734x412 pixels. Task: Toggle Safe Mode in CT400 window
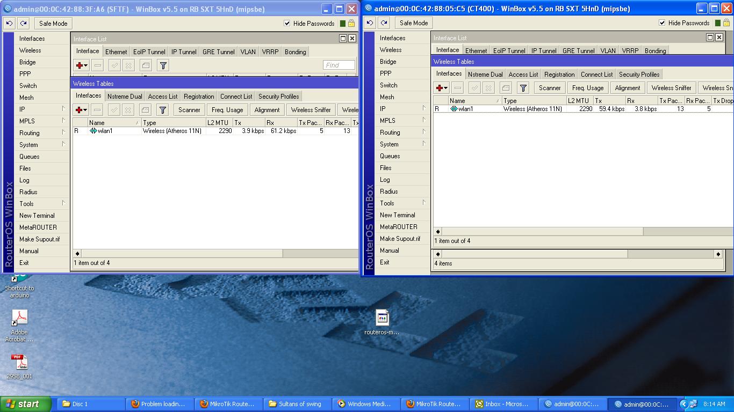414,23
